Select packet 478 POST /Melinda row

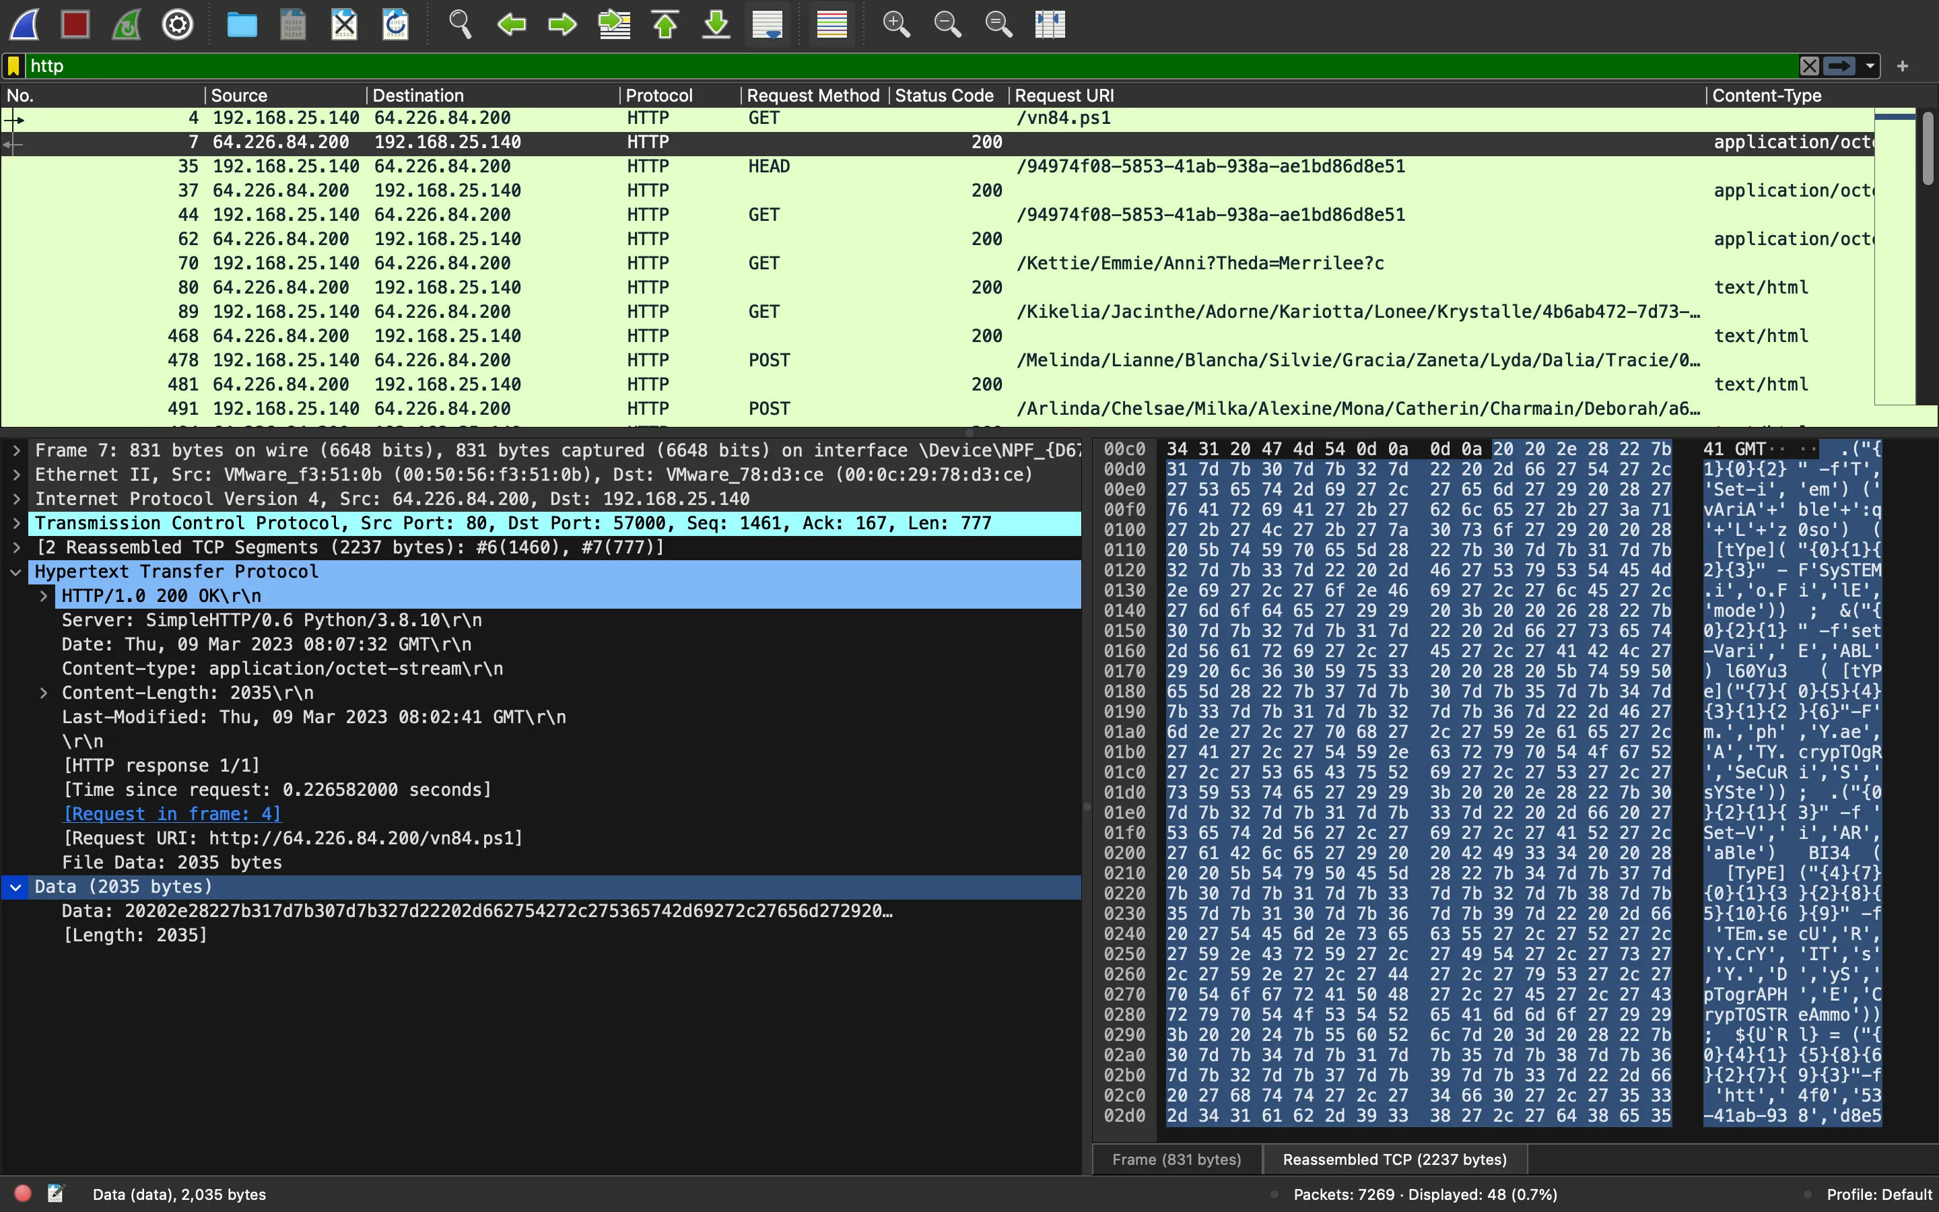click(937, 361)
